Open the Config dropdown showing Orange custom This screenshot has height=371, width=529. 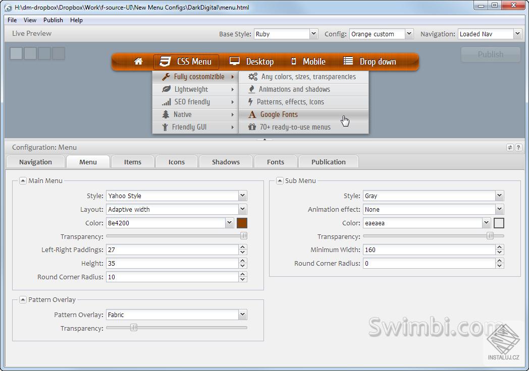click(x=408, y=34)
